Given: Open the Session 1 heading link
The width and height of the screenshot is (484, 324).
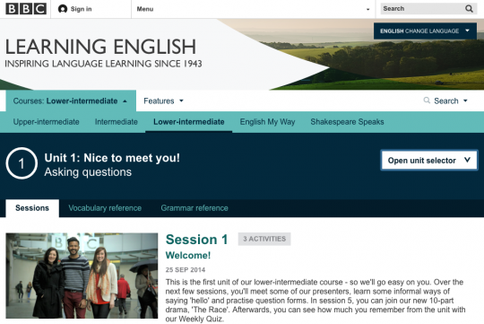Looking at the screenshot, I should [x=196, y=240].
